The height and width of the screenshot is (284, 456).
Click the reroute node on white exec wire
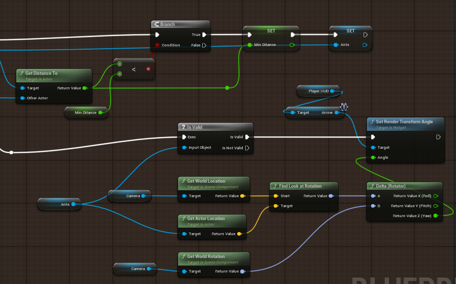[x=11, y=152]
